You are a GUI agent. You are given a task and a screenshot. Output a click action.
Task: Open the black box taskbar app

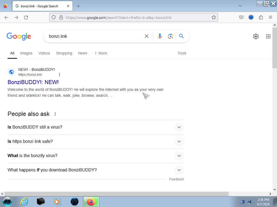click(41, 202)
